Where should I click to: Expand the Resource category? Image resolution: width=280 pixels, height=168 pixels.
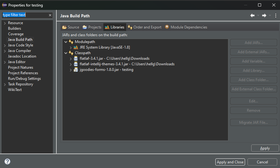click(x=5, y=23)
